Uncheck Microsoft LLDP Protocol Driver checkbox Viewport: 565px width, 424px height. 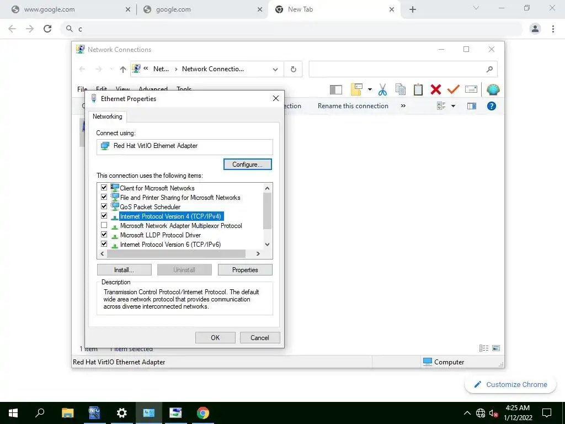pos(104,234)
